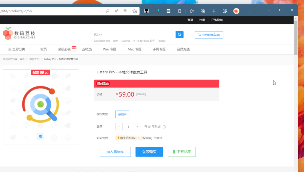
Task: Open 荔枝选 navigation tab
Action: coord(87,49)
